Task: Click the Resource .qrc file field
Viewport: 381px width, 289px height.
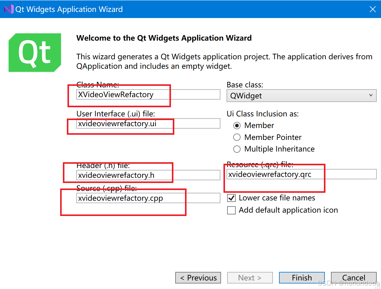Action: pyautogui.click(x=302, y=174)
